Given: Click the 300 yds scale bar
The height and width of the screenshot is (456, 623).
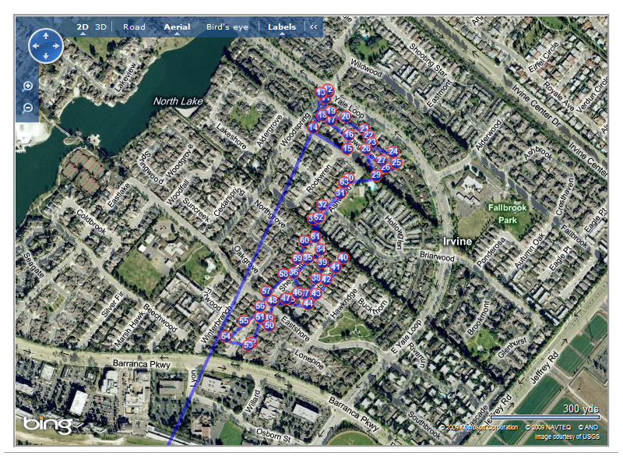Looking at the screenshot, I should tap(544, 417).
